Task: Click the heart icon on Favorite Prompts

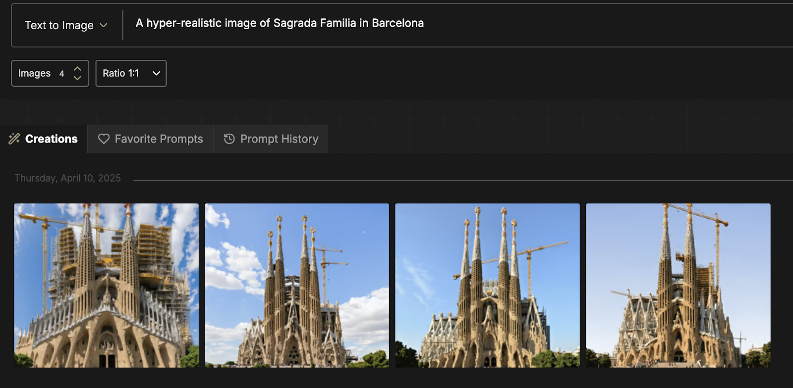Action: click(x=103, y=139)
